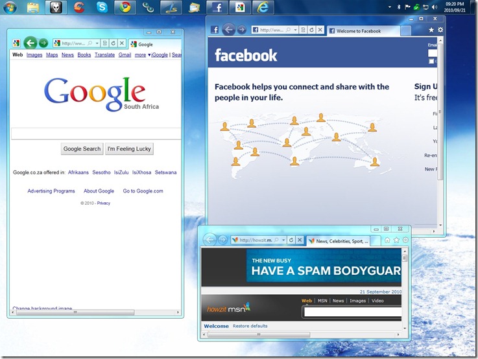Viewport: 478px width, 359px height.
Task: Click the forward arrow in the Google window
Action: click(43, 43)
